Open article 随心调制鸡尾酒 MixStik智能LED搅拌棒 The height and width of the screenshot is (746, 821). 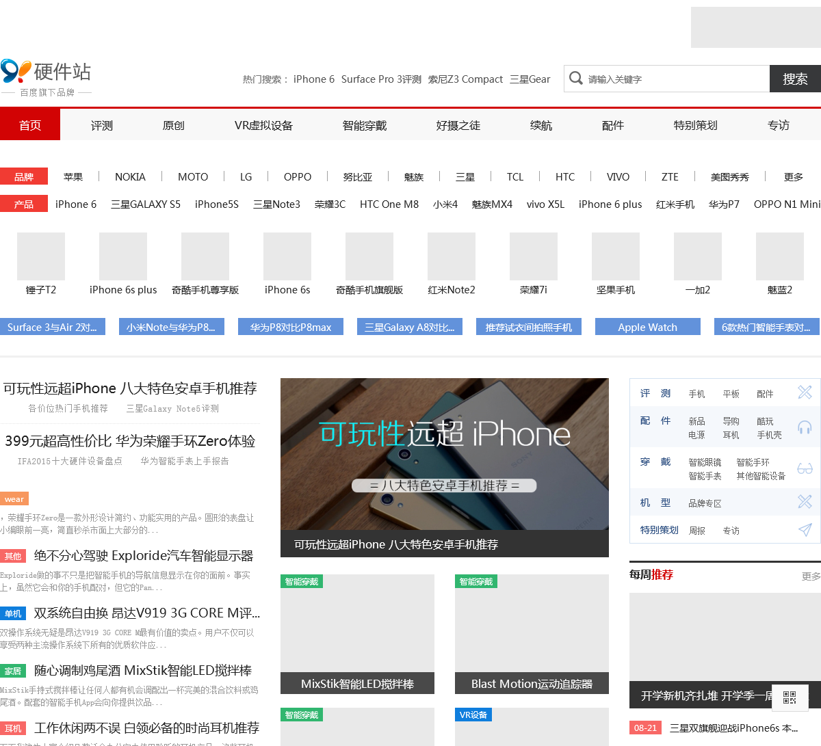(143, 670)
